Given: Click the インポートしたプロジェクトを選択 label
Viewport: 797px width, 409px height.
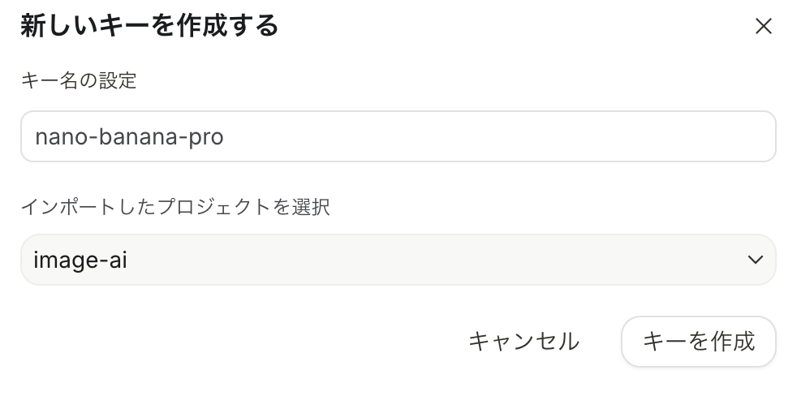Looking at the screenshot, I should (x=175, y=206).
